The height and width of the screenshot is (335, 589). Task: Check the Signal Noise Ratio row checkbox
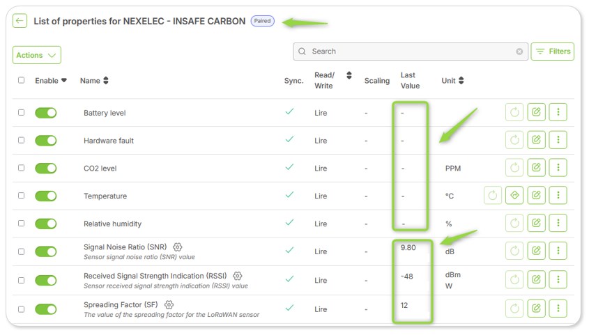[22, 251]
